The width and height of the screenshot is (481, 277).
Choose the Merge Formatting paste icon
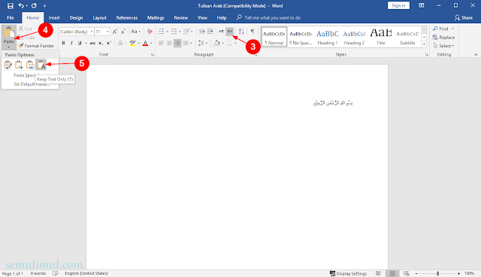click(19, 65)
